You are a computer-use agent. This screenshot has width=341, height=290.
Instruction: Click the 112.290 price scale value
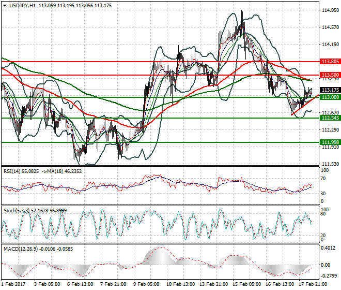[330, 130]
